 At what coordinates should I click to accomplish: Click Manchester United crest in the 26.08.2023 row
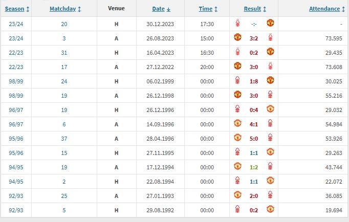pos(237,37)
